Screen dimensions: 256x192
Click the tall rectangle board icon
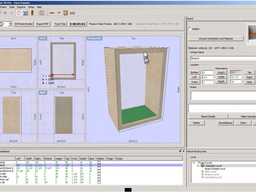coord(66,13)
